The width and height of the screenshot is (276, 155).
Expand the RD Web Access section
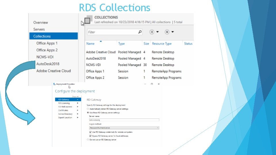pos(77,107)
